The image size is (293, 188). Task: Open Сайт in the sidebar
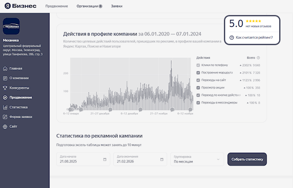click(x=10, y=127)
